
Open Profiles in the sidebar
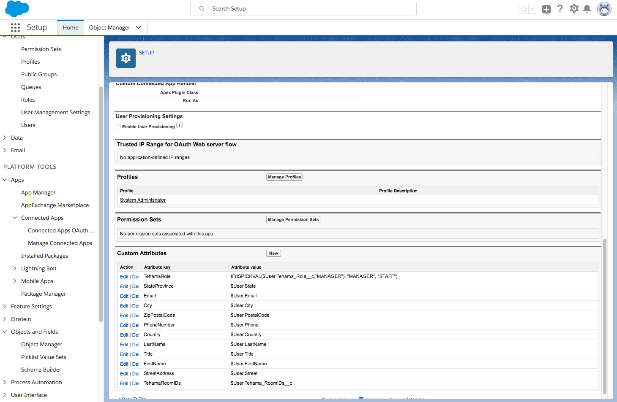coord(30,62)
